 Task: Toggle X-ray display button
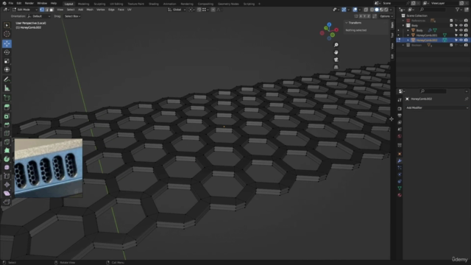tap(366, 10)
